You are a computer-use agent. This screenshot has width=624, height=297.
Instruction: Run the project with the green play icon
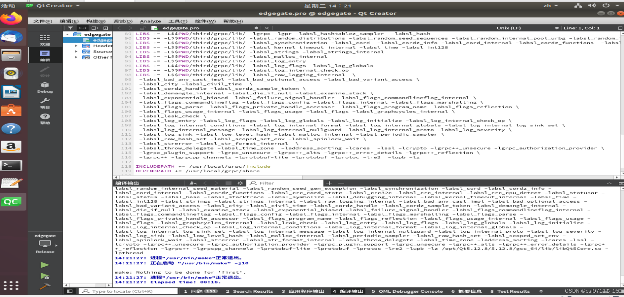45,265
